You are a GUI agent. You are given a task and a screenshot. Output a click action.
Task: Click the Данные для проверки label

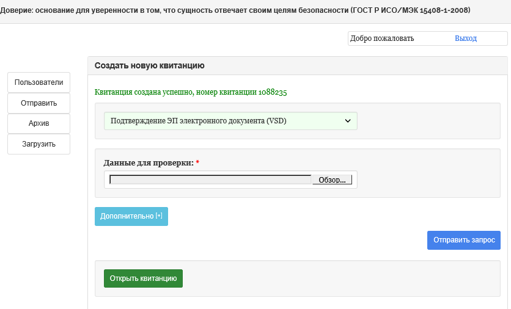click(149, 163)
